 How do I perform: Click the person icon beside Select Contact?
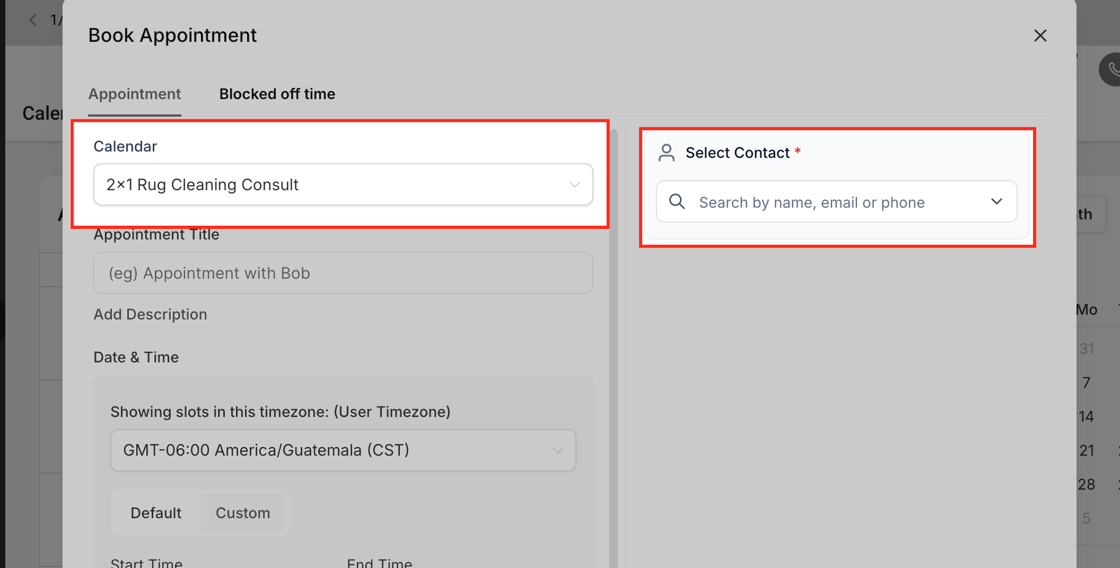(666, 153)
